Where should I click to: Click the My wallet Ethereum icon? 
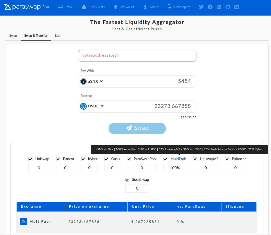click(x=116, y=7)
